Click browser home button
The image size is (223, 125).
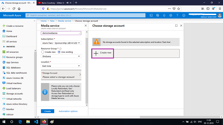(x=19, y=9)
